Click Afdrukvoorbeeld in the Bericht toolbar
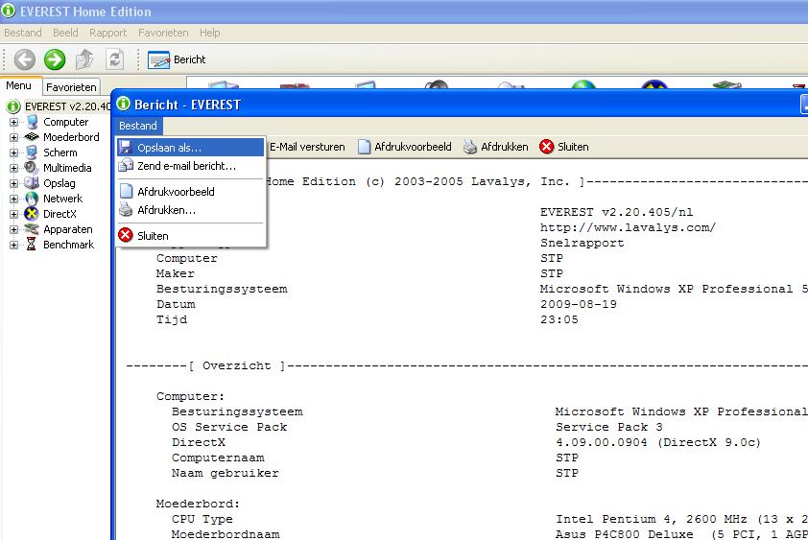Screen dimensions: 808x540 [405, 147]
